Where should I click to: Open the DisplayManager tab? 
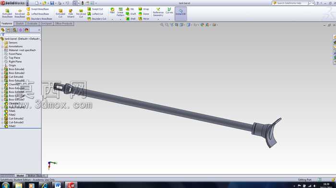(x=26, y=30)
